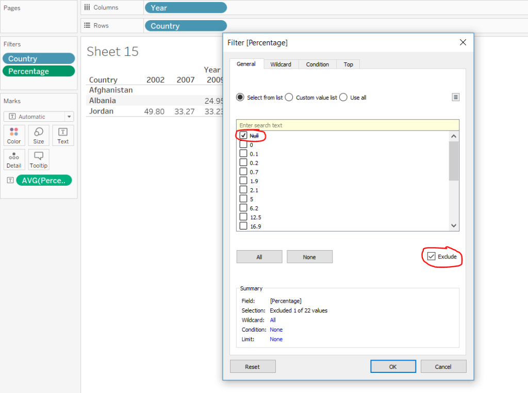Click the OK button
This screenshot has width=528, height=393.
tap(393, 367)
